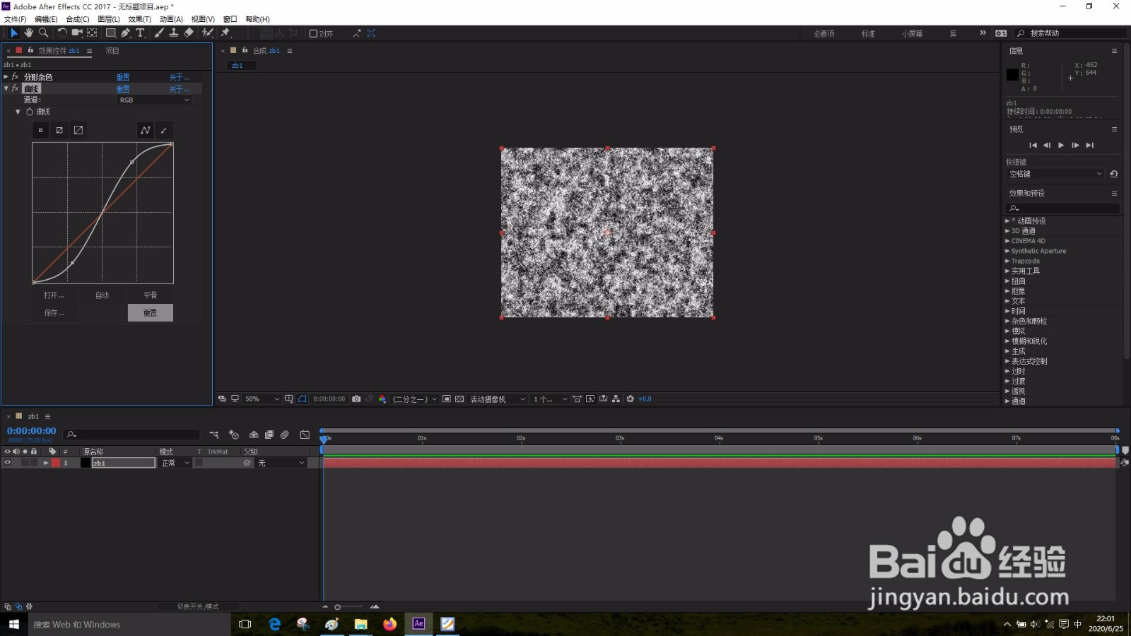The image size is (1131, 636).
Task: Switch to the 项目 panel tab
Action: pyautogui.click(x=112, y=50)
